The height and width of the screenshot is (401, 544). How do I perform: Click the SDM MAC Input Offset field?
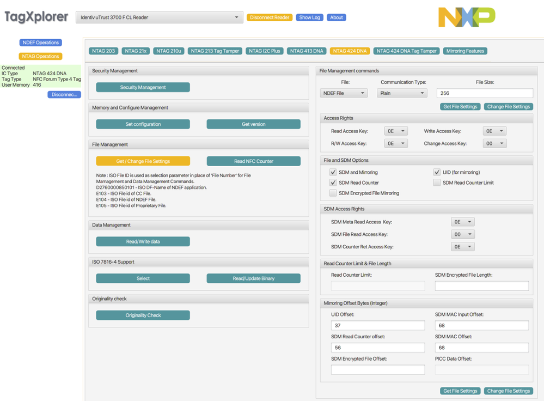(x=481, y=325)
